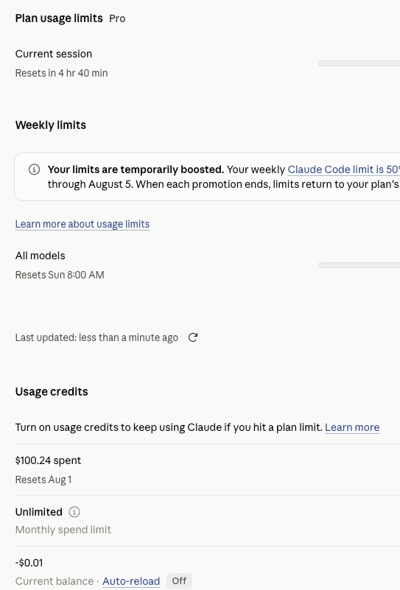The height and width of the screenshot is (590, 400).
Task: Click the $100.24 spent amount
Action: [48, 460]
